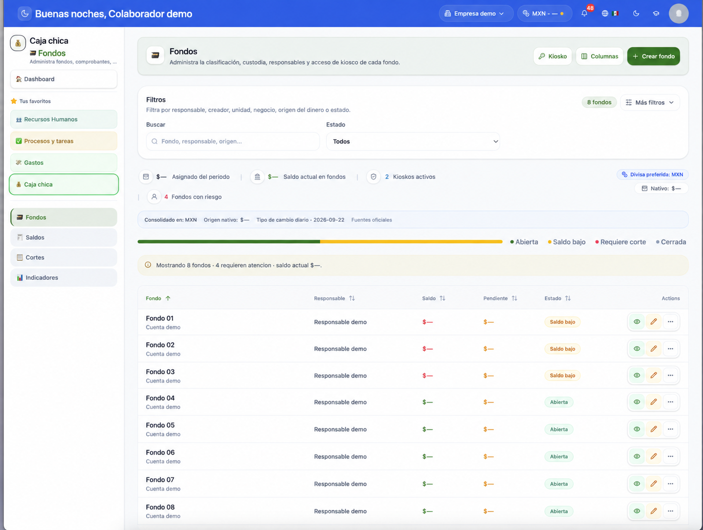Open more actions for Fondo 04
Viewport: 703px width, 530px height.
[x=670, y=402]
